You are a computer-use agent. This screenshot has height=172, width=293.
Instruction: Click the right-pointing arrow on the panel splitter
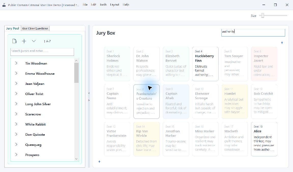[x=89, y=100]
